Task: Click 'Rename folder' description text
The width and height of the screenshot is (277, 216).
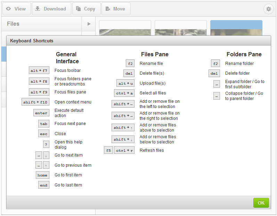Action: pos(239,63)
